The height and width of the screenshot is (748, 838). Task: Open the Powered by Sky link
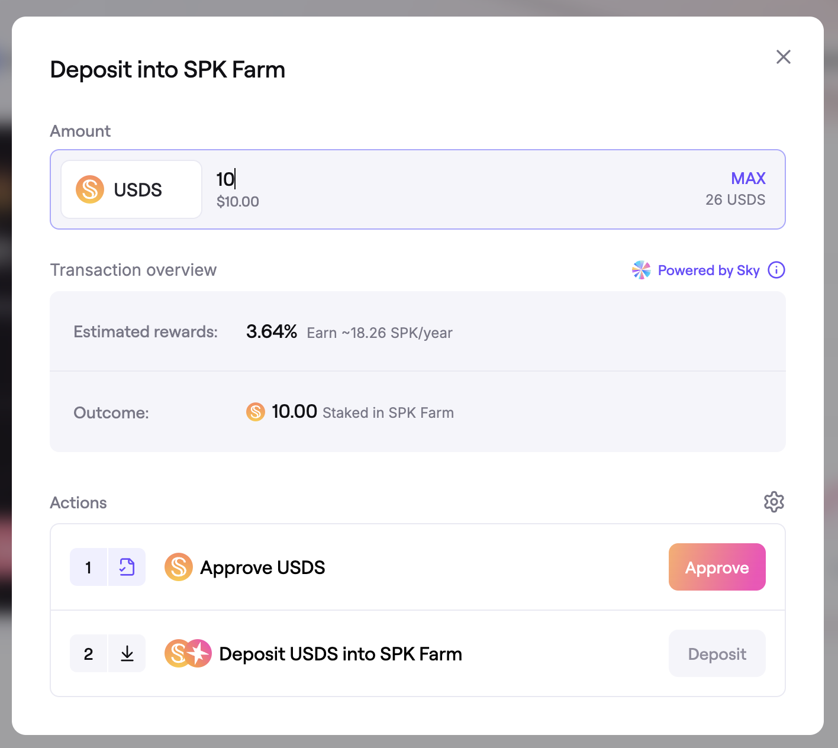[708, 270]
